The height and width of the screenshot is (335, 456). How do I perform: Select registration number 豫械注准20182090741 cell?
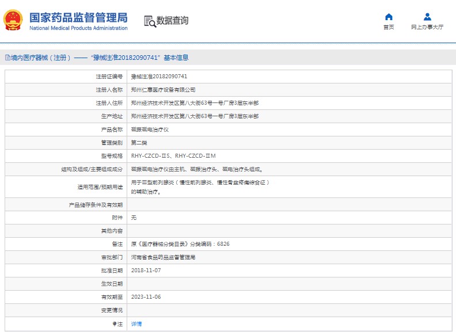pos(159,77)
